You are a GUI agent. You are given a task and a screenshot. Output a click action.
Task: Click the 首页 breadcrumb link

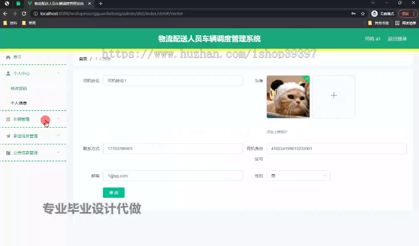click(83, 59)
